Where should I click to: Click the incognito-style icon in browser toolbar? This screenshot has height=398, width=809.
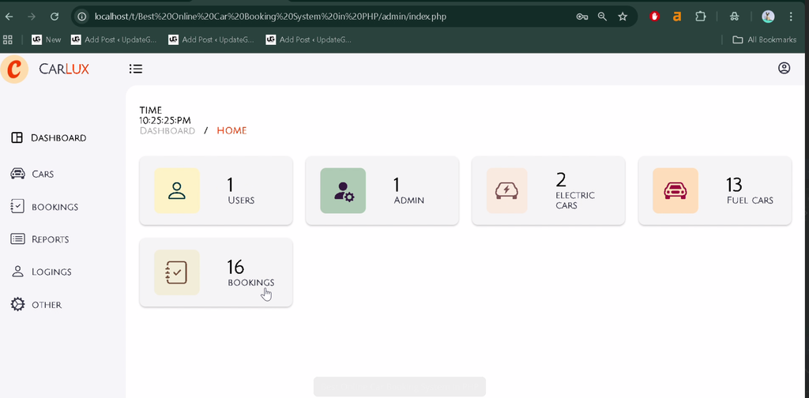click(734, 17)
